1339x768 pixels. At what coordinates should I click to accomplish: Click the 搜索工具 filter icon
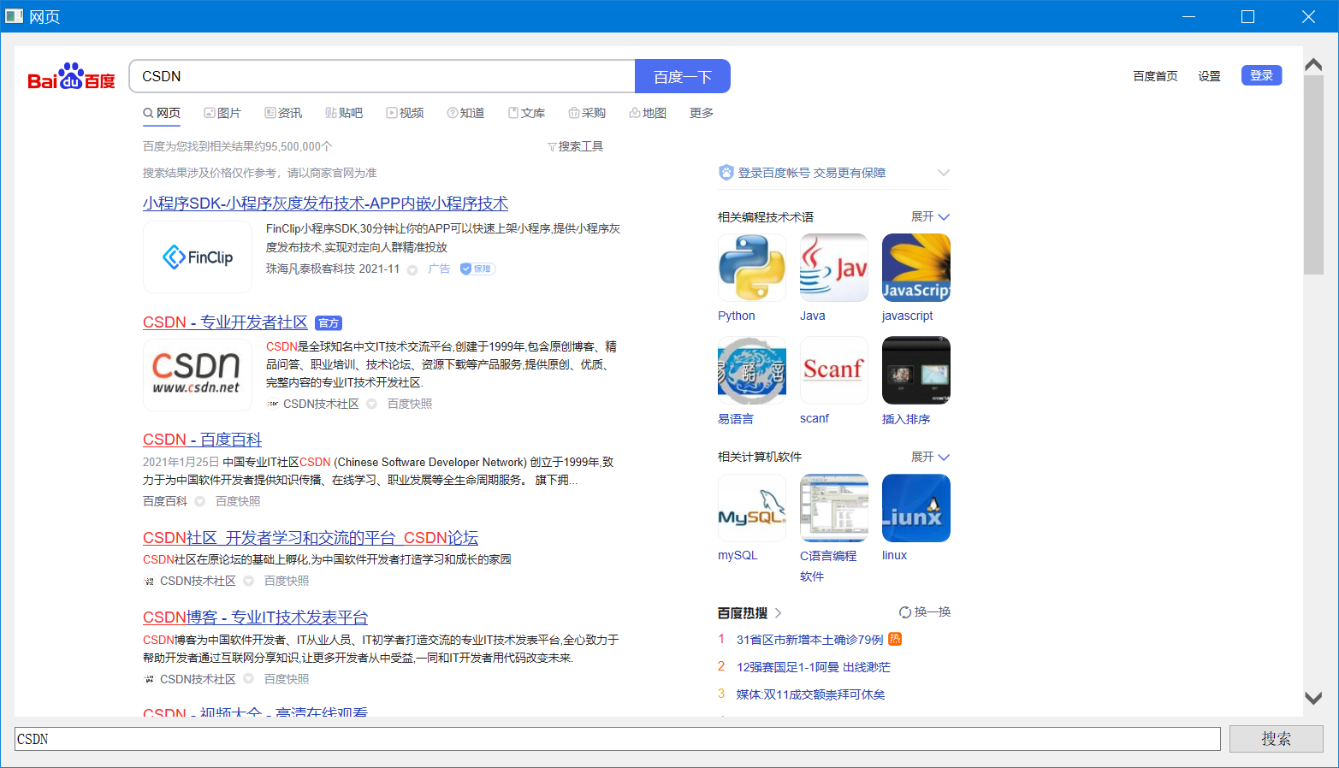tap(552, 147)
